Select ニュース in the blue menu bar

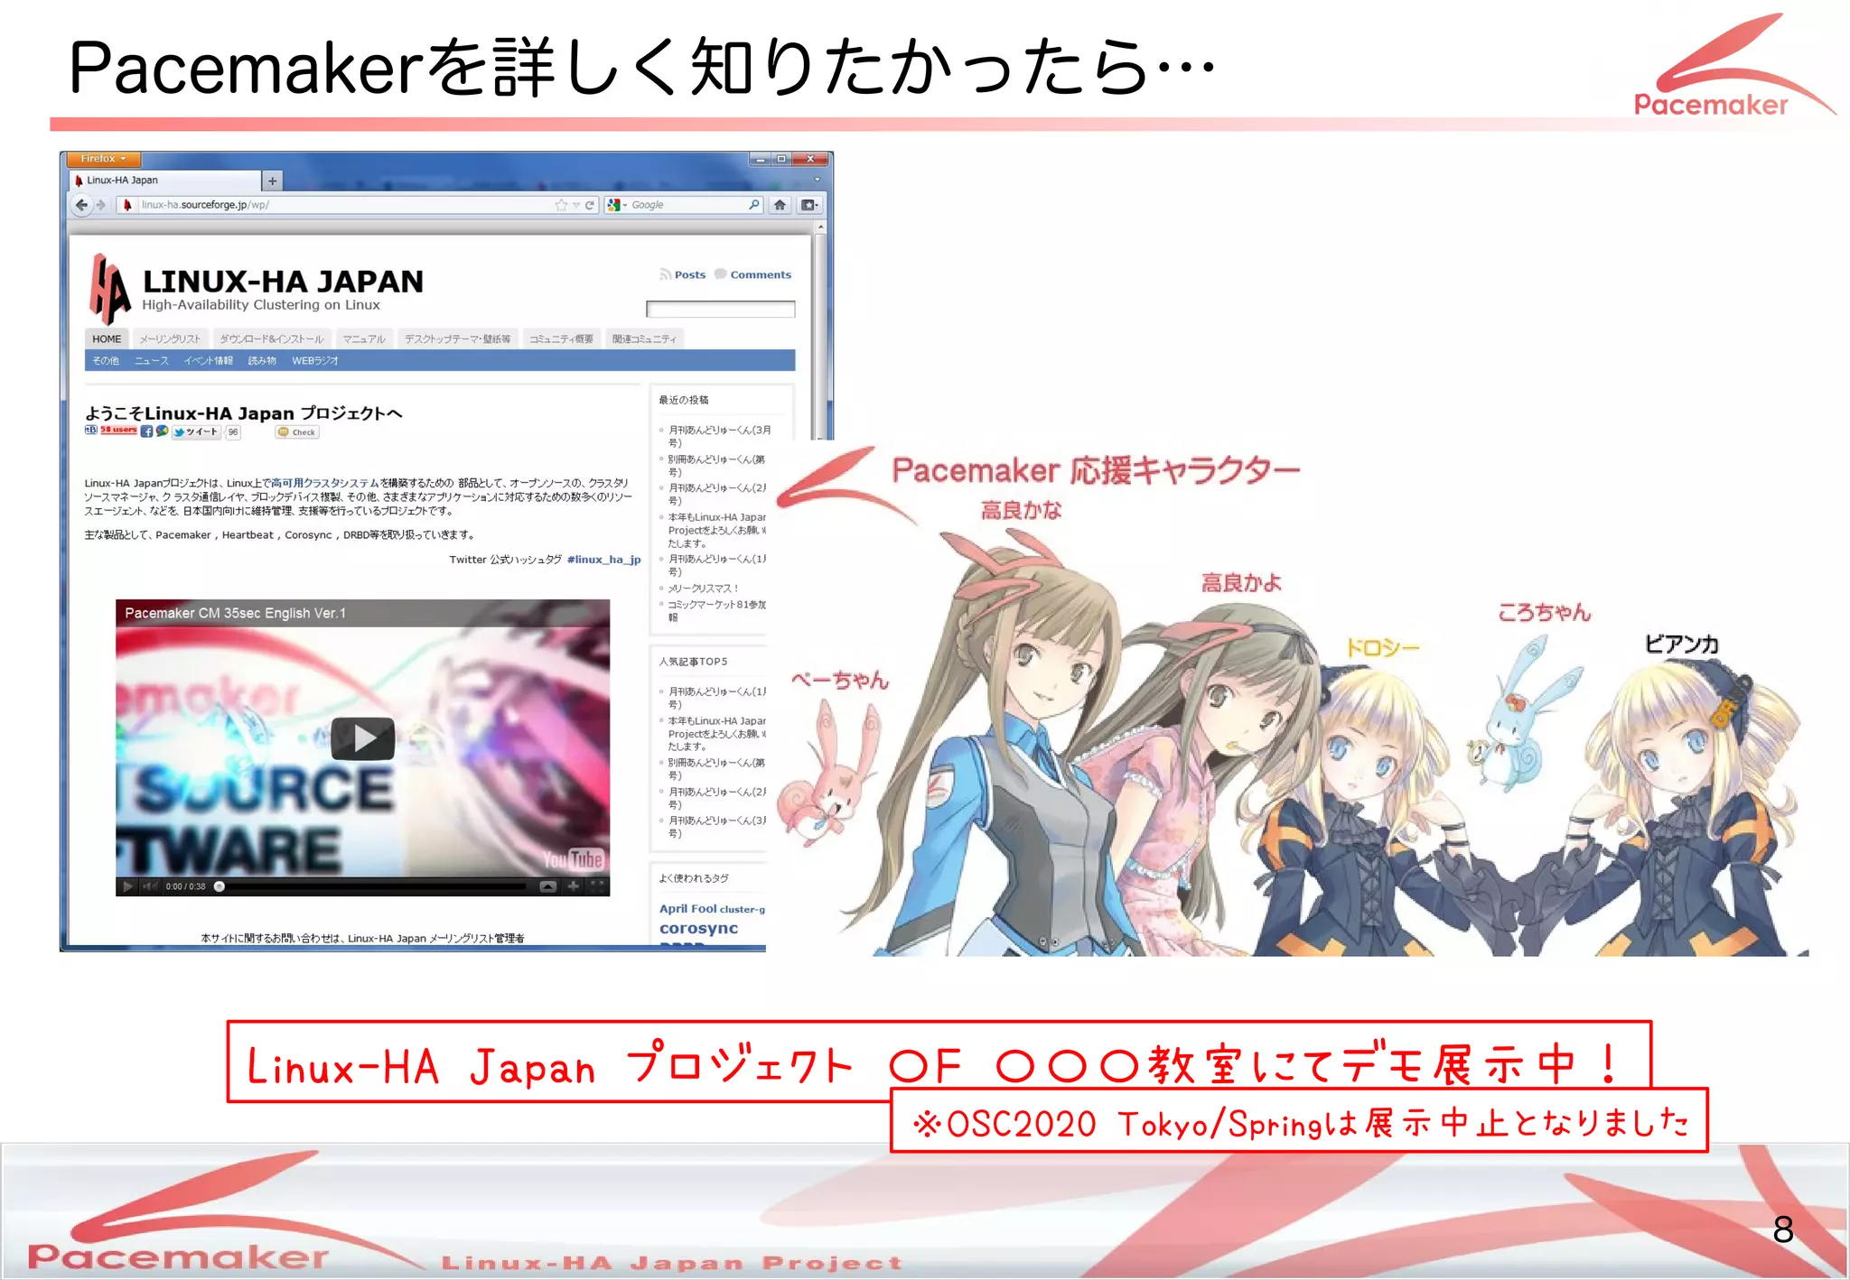pos(151,360)
